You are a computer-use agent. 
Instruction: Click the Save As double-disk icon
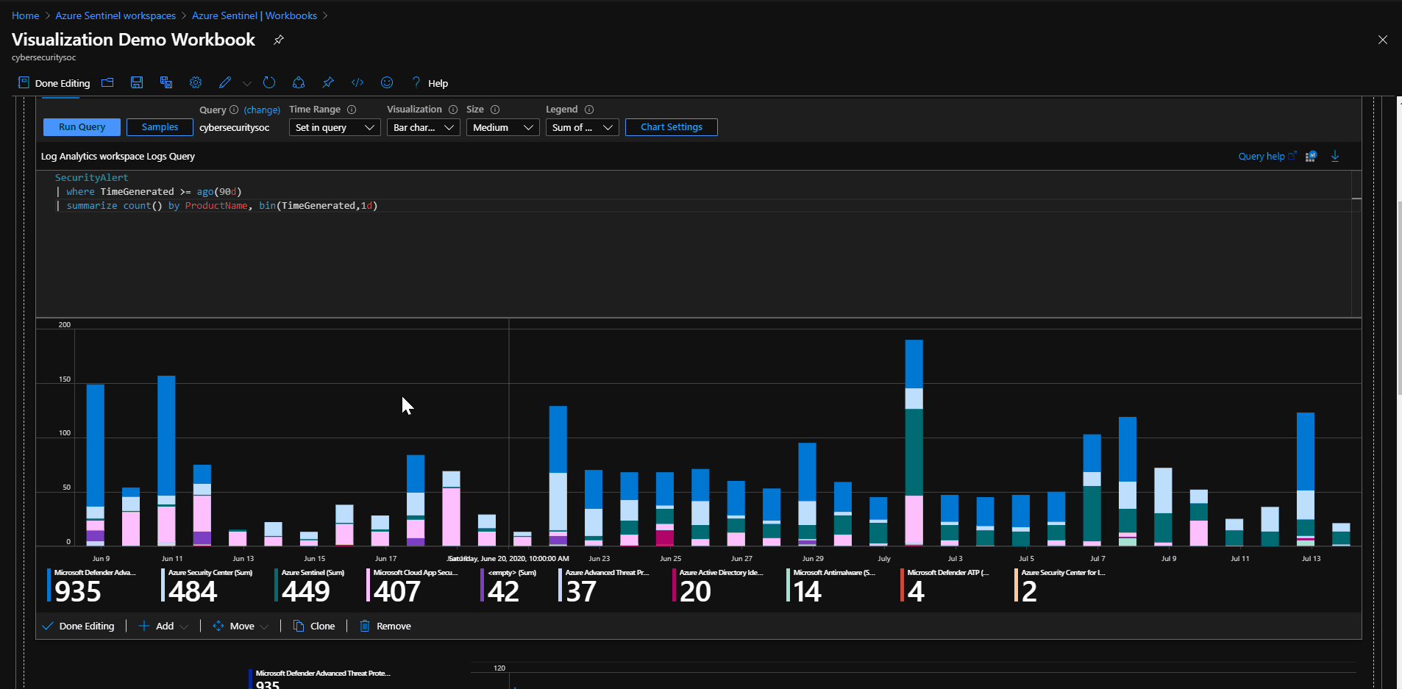[x=166, y=82]
